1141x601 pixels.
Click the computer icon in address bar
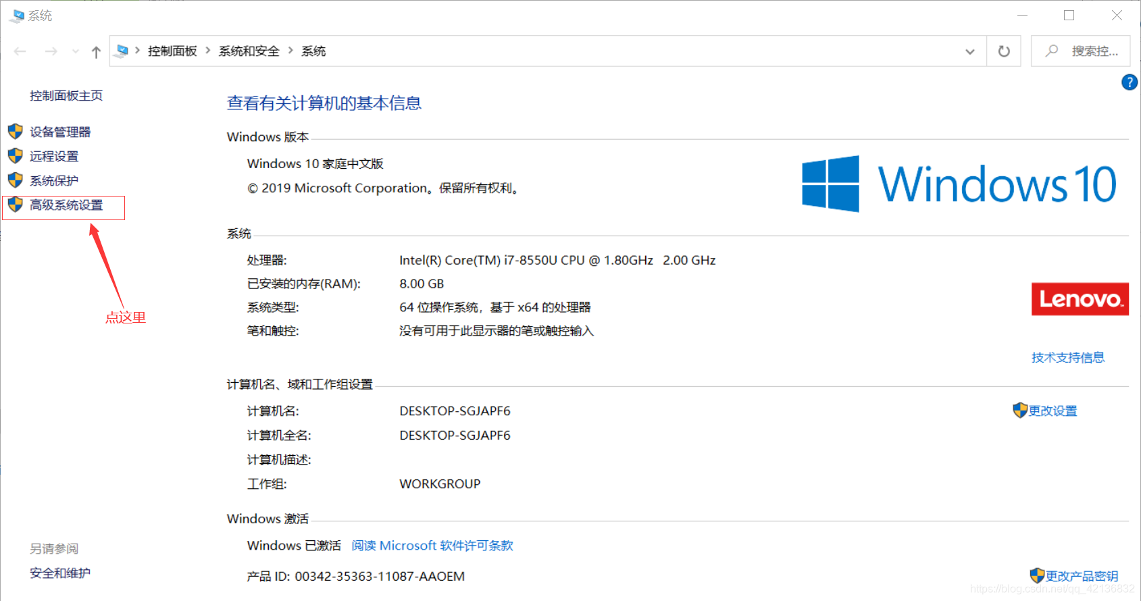tap(122, 51)
